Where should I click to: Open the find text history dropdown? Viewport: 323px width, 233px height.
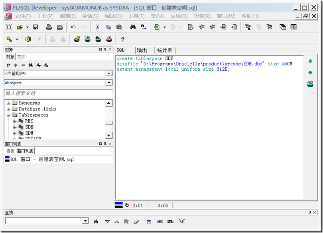click(x=85, y=221)
